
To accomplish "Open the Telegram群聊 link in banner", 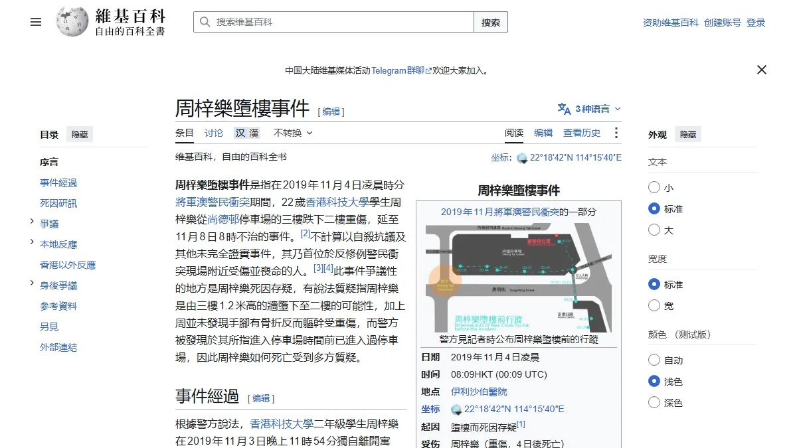I will tap(401, 70).
